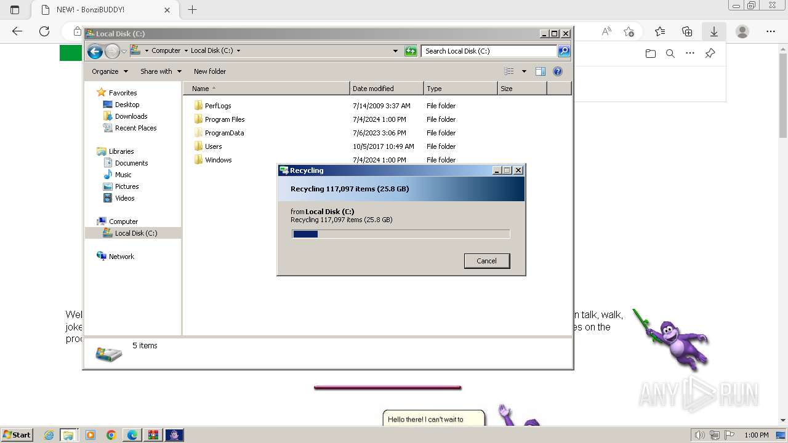788x443 pixels.
Task: Sort by the Name column header
Action: (267, 89)
